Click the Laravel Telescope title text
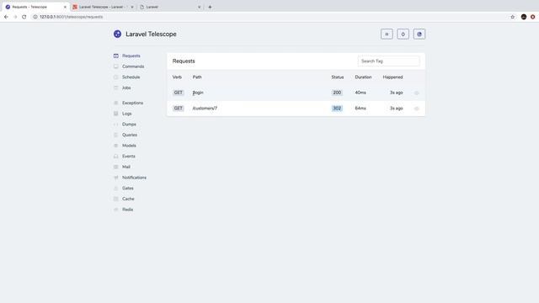539x303 pixels. click(x=151, y=34)
